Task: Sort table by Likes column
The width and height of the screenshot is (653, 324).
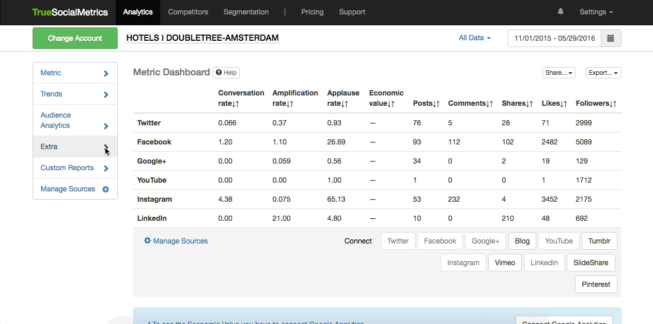Action: (563, 104)
